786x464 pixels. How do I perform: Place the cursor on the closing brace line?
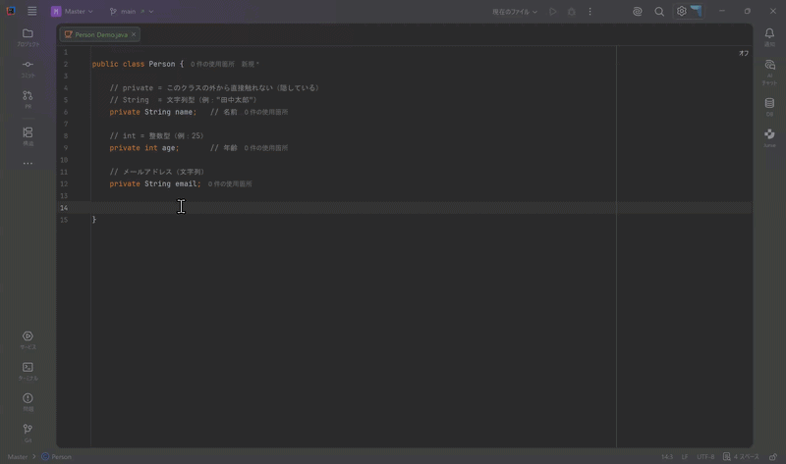coord(94,220)
